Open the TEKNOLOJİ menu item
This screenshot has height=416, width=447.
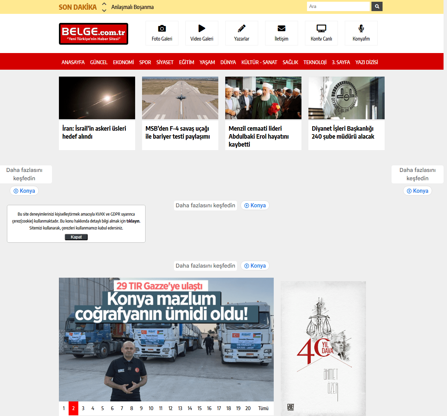(315, 62)
